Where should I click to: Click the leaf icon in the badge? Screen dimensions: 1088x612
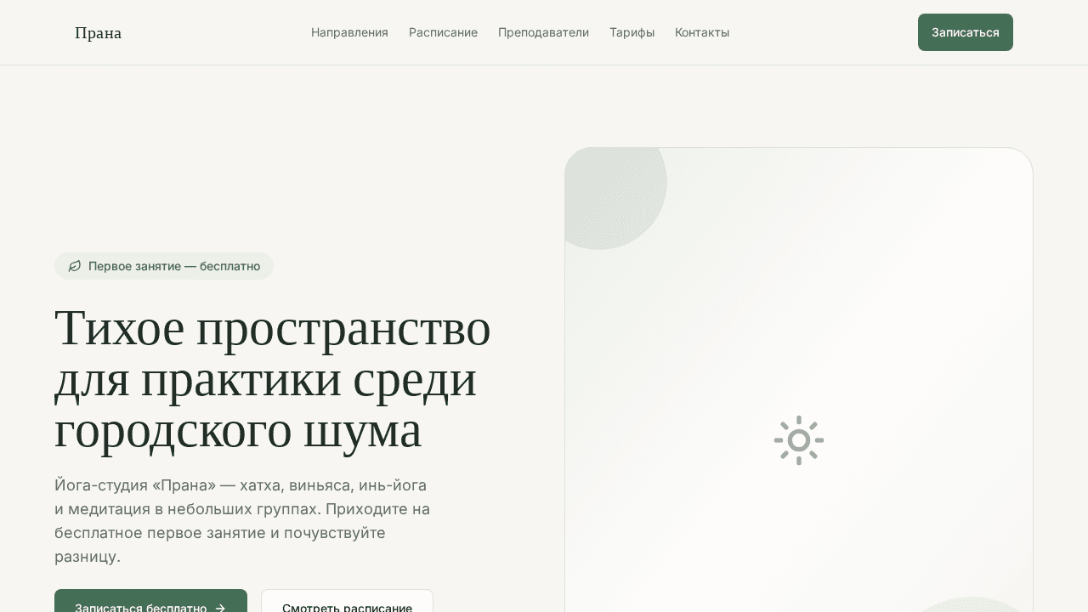(75, 266)
